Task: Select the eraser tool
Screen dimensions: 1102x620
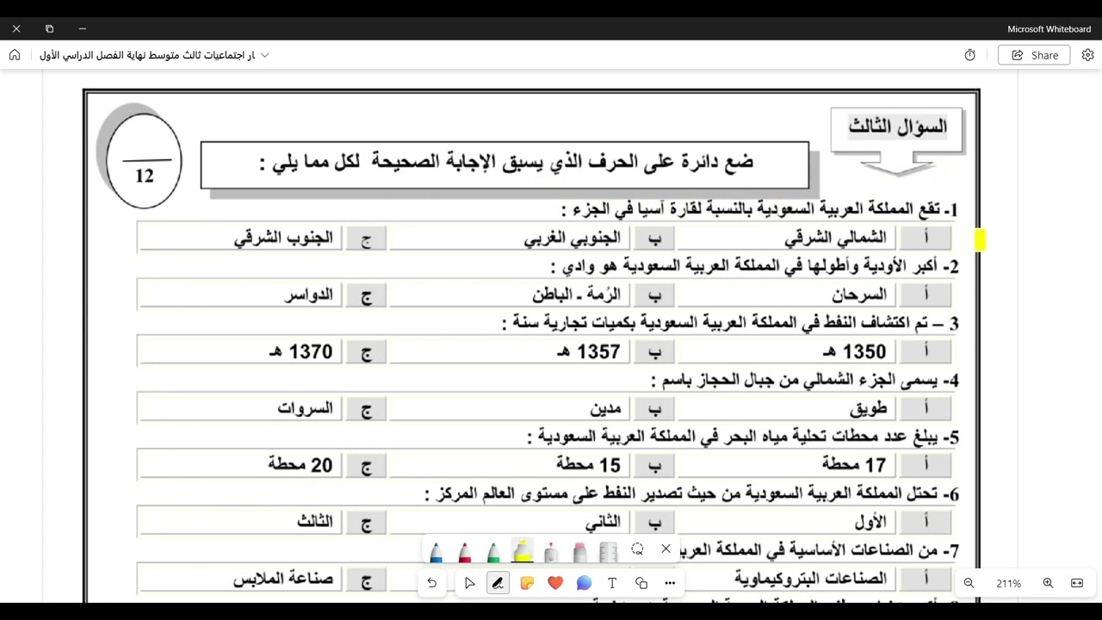Action: click(579, 551)
